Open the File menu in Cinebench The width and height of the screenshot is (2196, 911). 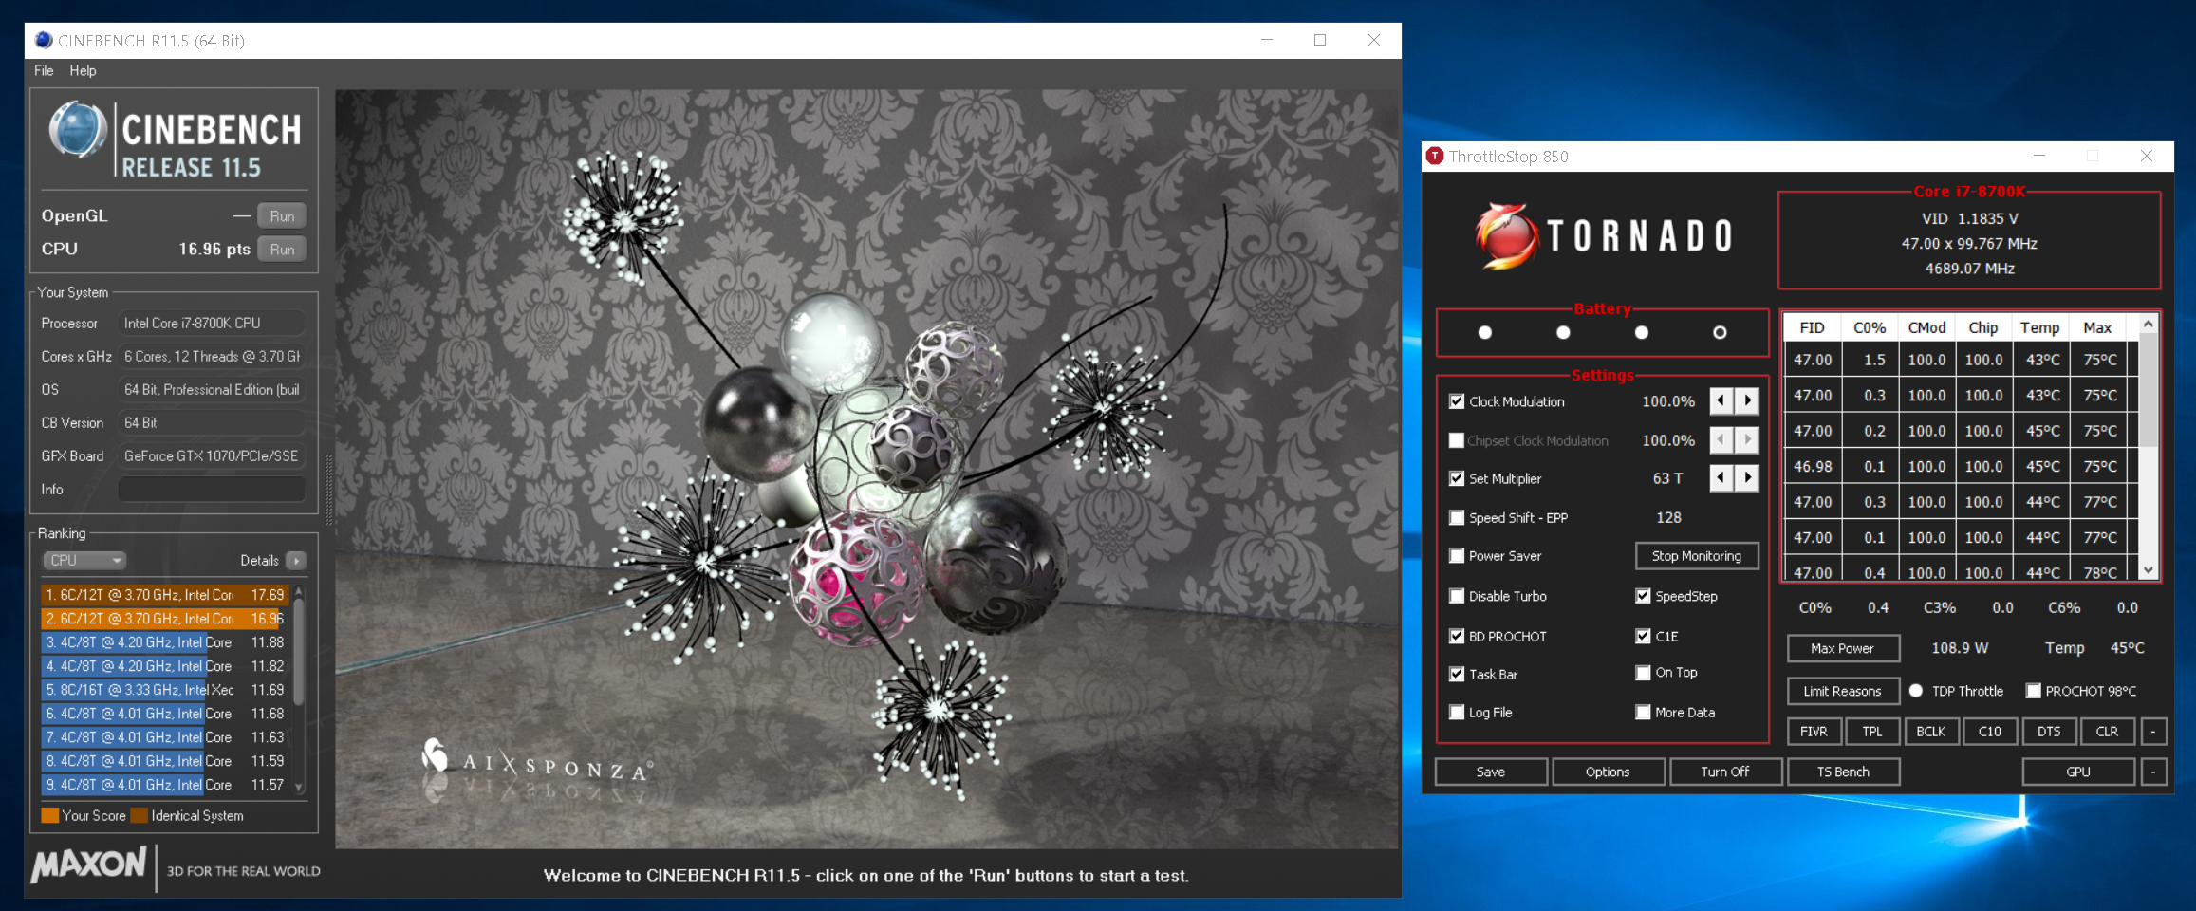(44, 70)
